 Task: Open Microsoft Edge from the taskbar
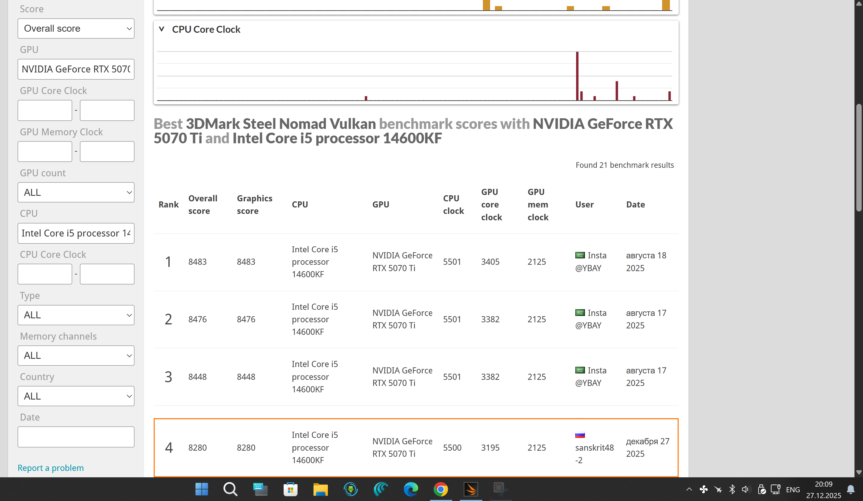(x=411, y=489)
